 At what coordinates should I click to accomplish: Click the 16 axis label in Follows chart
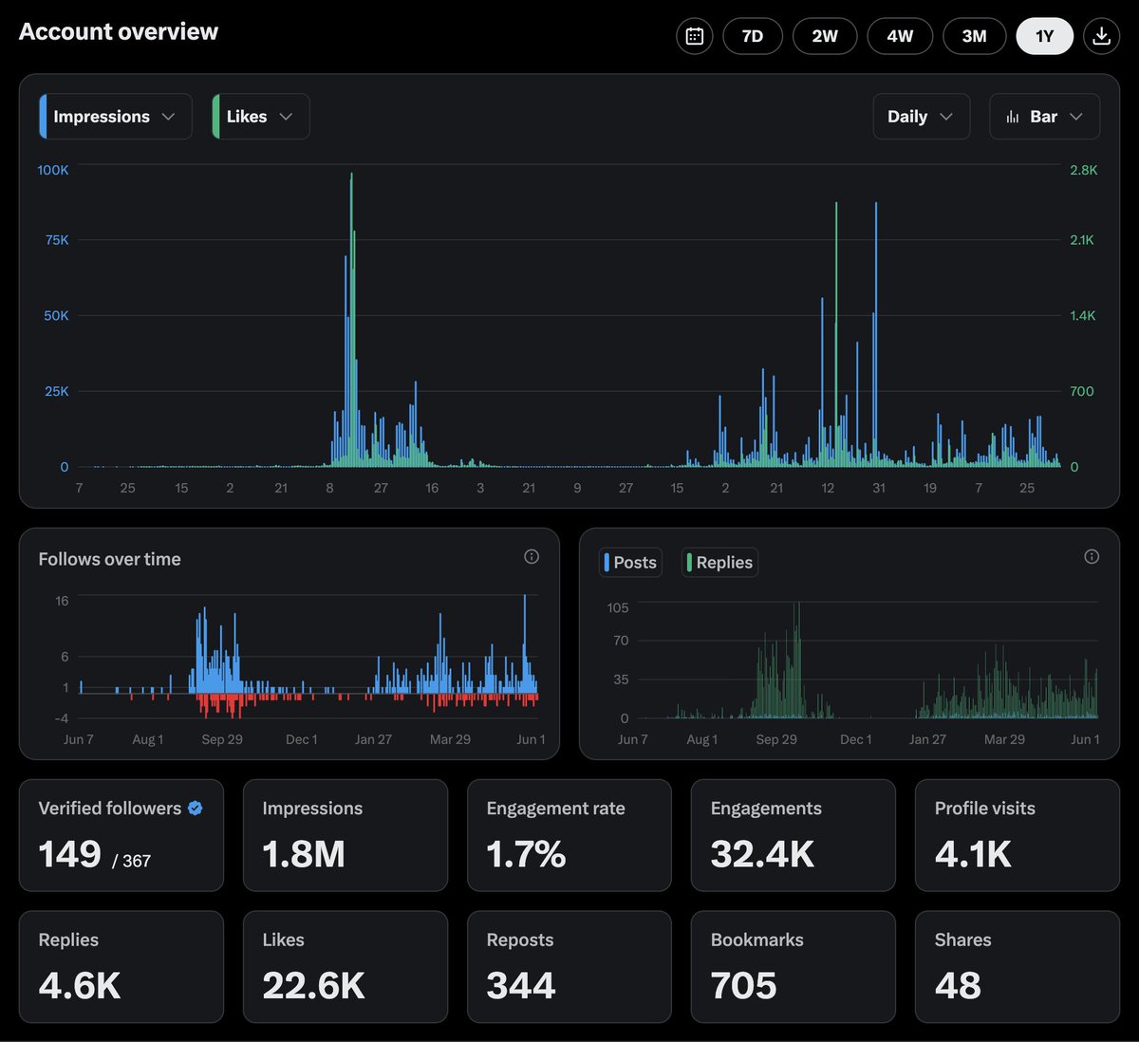pyautogui.click(x=62, y=601)
